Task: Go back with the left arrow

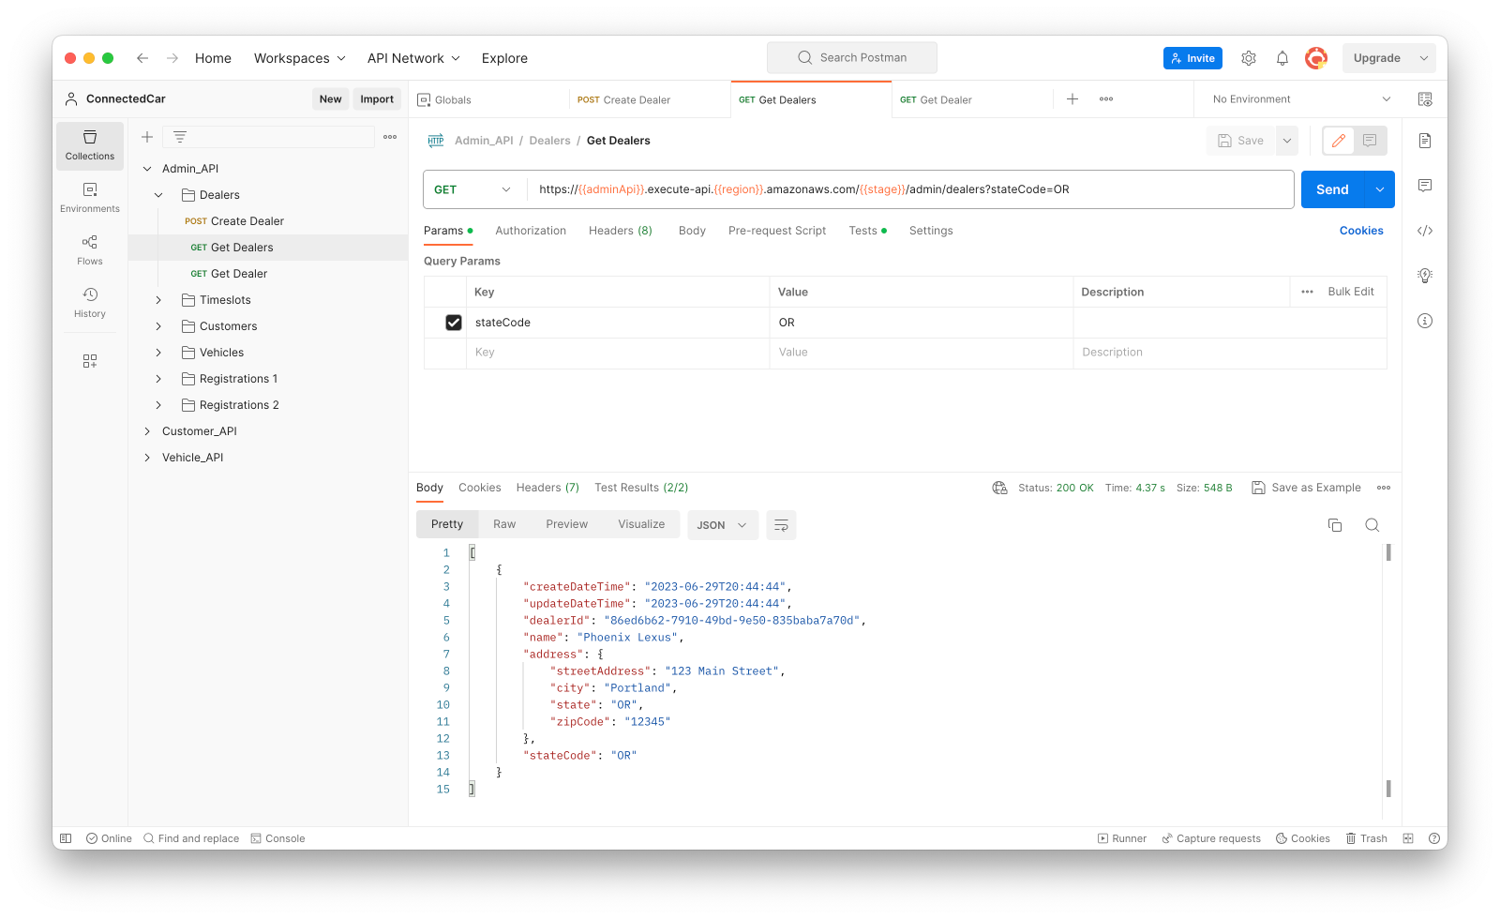Action: pyautogui.click(x=142, y=58)
